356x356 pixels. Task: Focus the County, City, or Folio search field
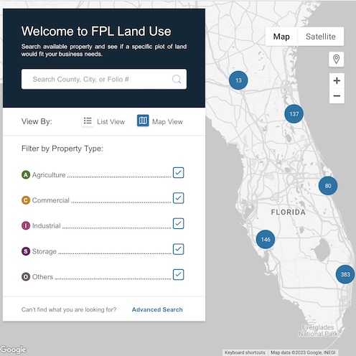(x=104, y=79)
